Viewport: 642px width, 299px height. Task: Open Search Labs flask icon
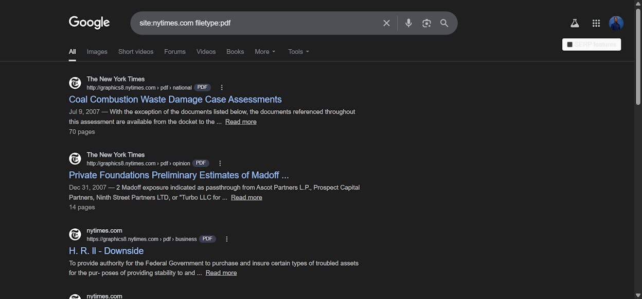[x=575, y=23]
